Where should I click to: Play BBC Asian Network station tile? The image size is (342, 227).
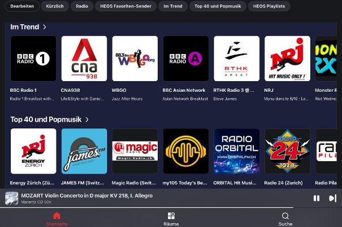pyautogui.click(x=186, y=59)
